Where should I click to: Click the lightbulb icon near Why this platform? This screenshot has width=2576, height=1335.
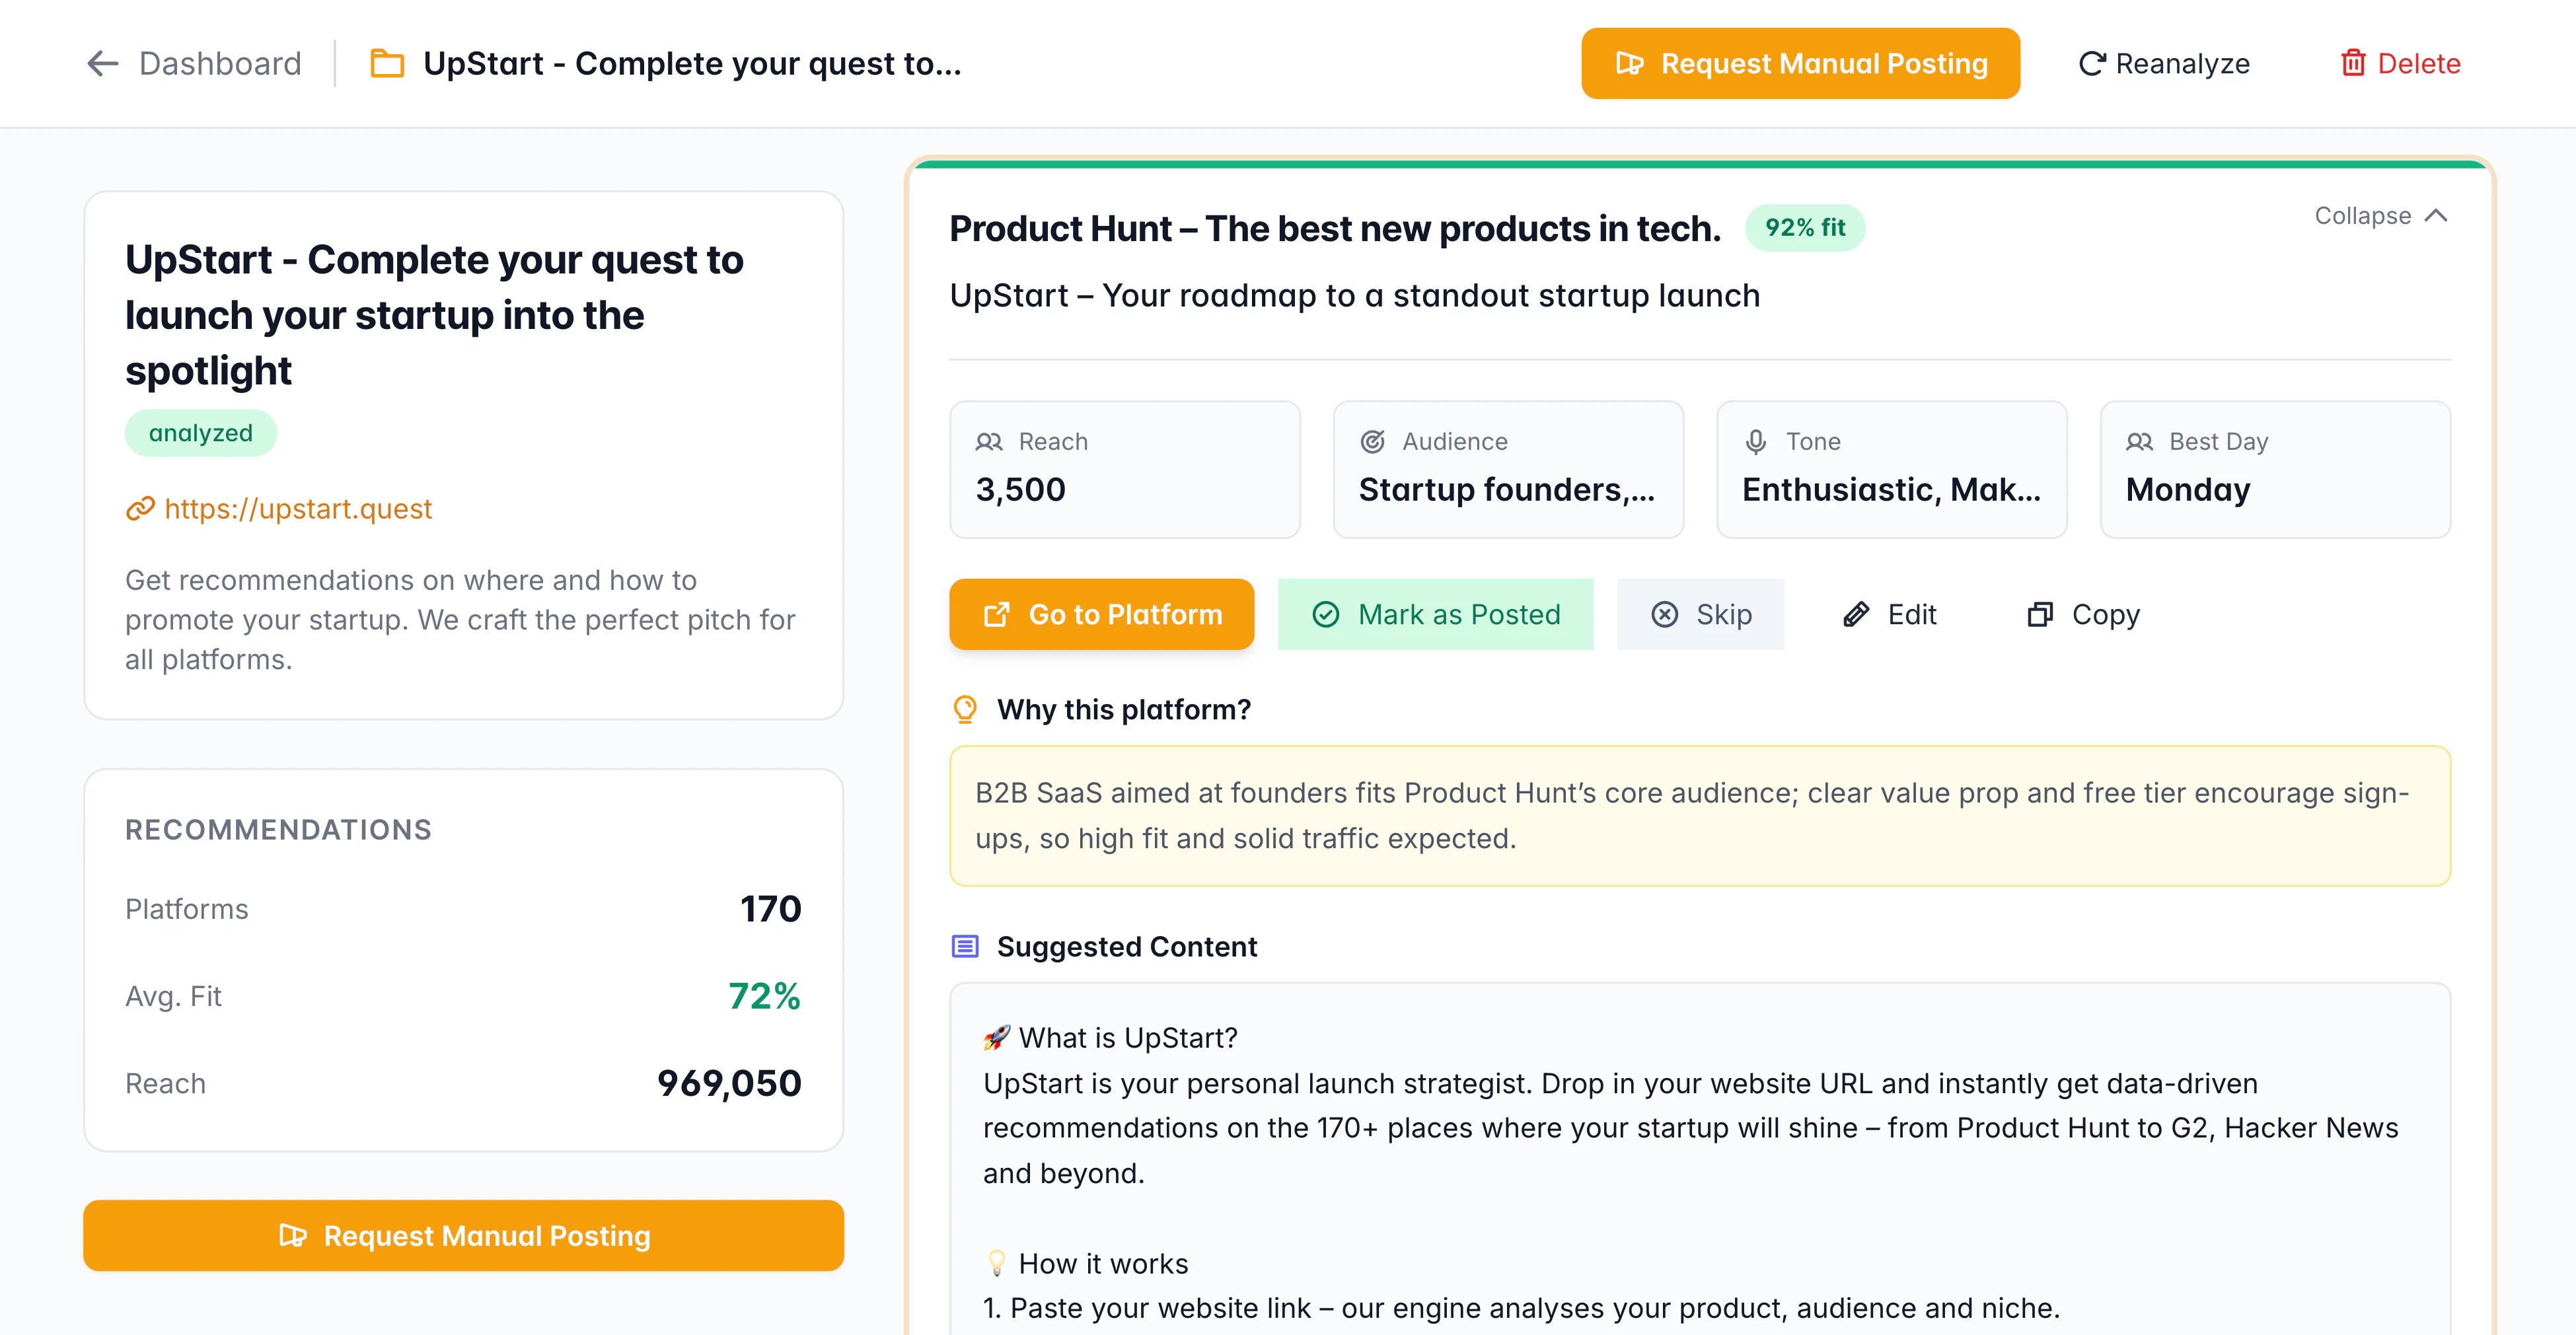coord(965,709)
